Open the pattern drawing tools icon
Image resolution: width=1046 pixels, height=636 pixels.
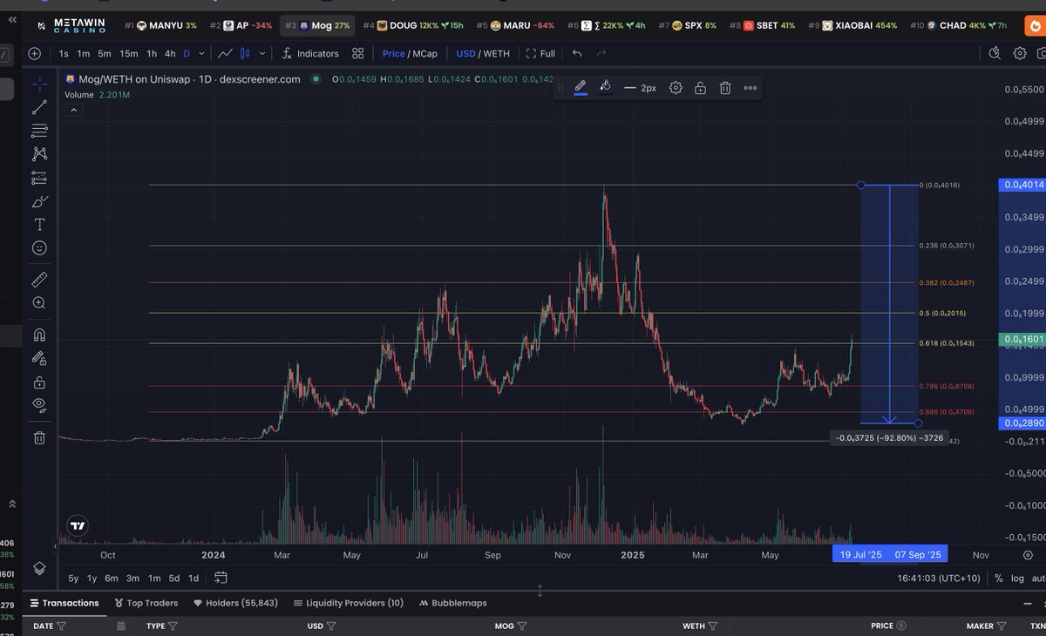click(x=39, y=154)
